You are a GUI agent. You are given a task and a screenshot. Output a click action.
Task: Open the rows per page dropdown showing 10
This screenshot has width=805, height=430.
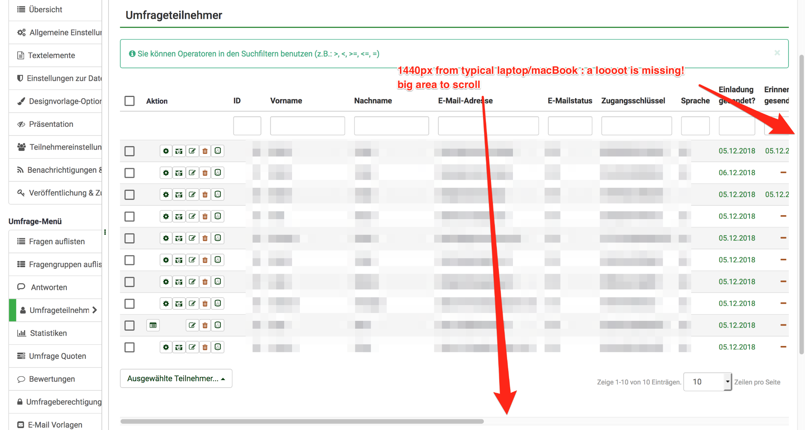pyautogui.click(x=708, y=382)
